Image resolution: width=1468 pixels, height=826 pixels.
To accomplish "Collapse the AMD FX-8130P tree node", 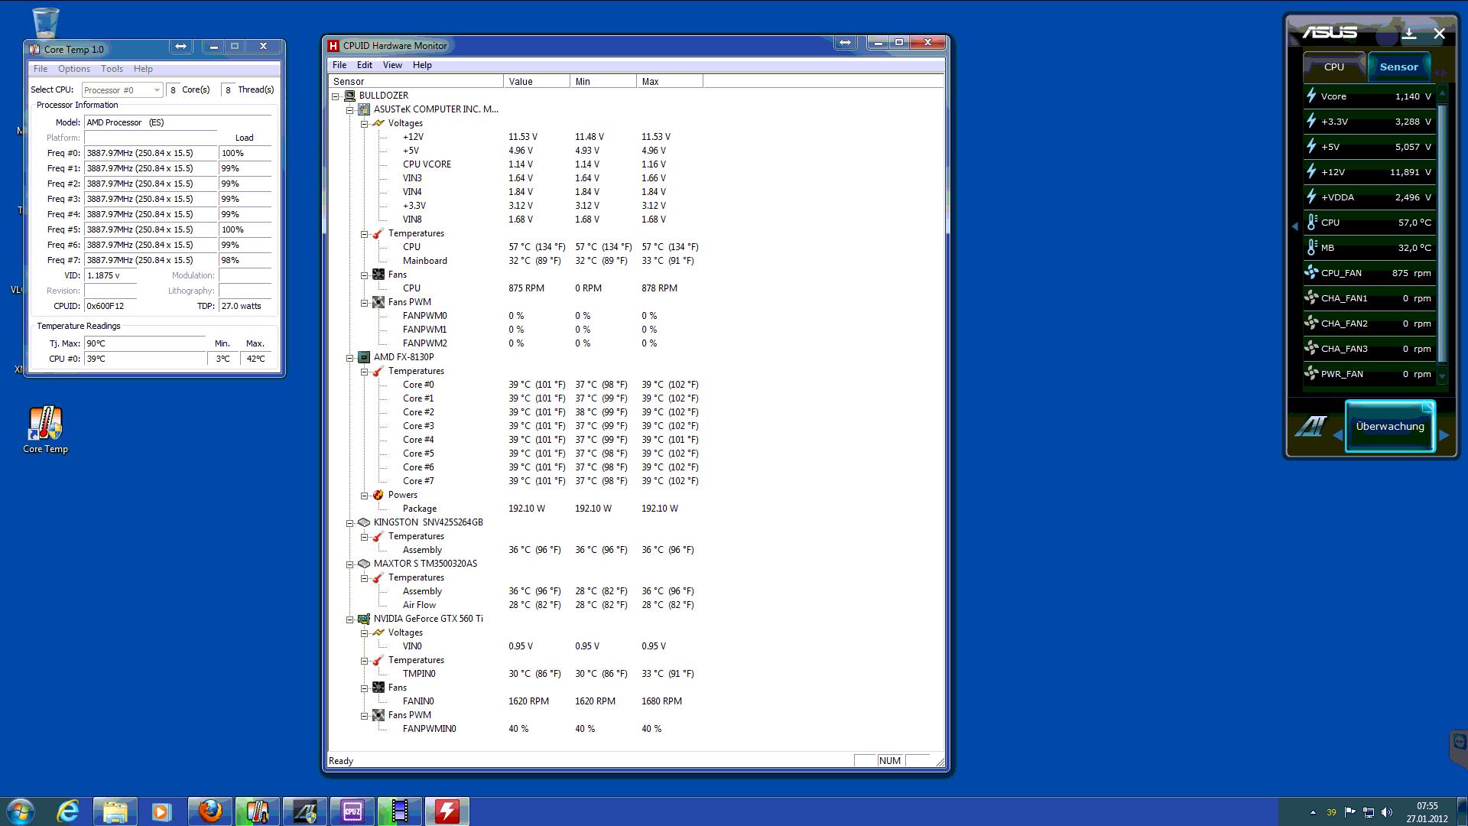I will (350, 357).
